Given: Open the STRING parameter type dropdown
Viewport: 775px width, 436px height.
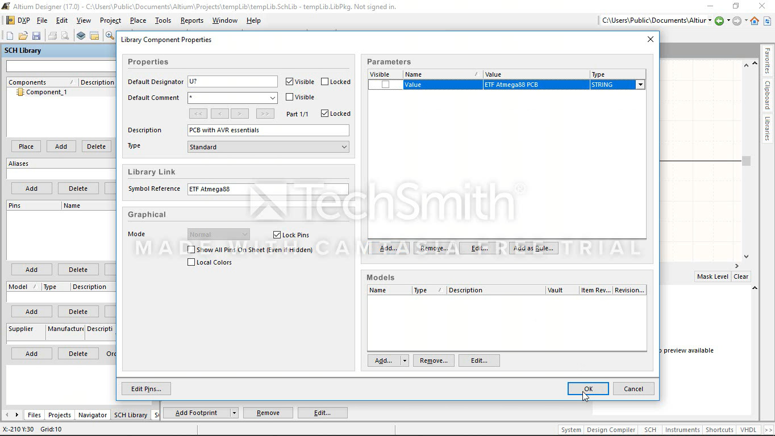Looking at the screenshot, I should click(x=640, y=85).
